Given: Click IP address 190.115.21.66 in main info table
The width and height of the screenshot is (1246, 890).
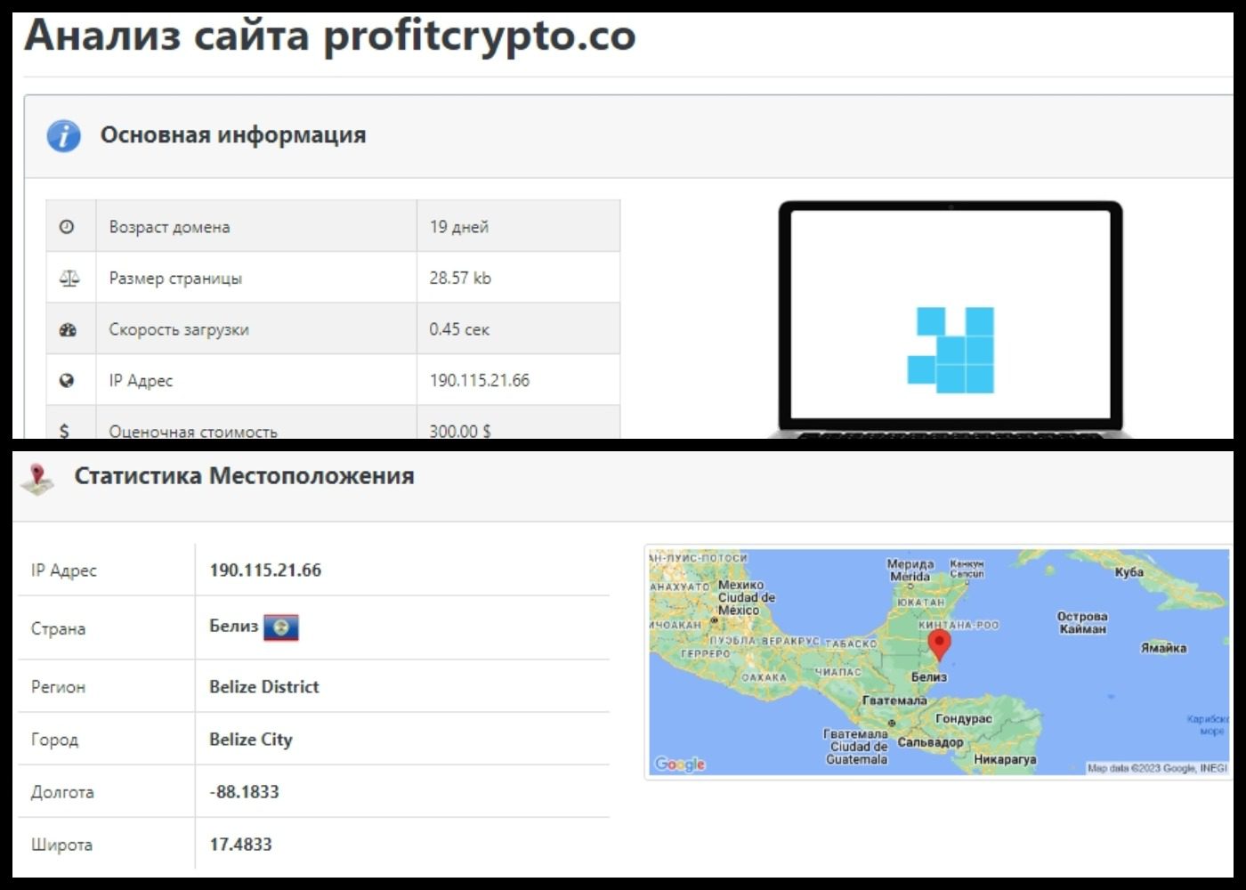Looking at the screenshot, I should 480,380.
